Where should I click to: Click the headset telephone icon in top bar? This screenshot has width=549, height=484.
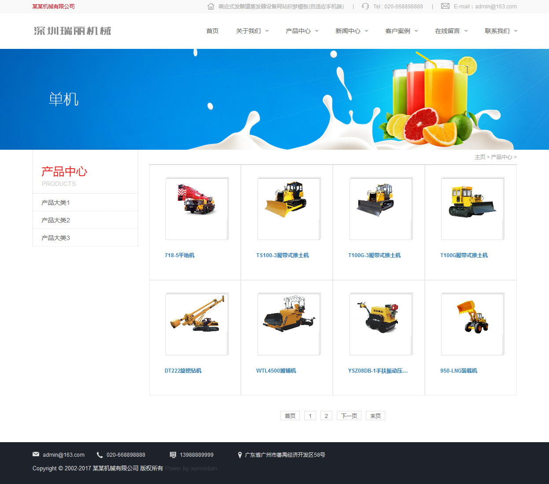(x=365, y=7)
